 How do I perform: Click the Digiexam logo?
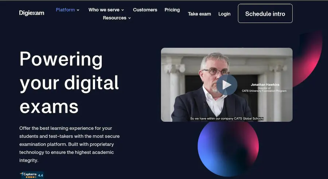(32, 13)
